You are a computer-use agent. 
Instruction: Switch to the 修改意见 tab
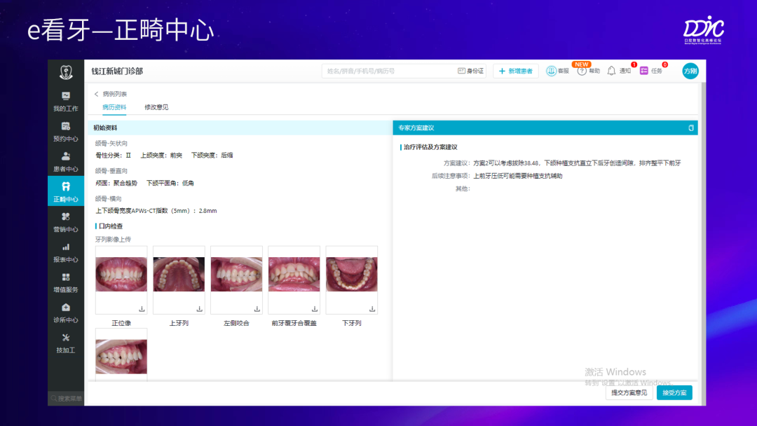156,107
